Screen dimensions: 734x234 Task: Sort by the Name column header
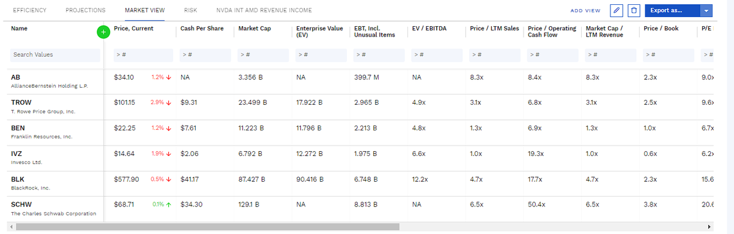19,29
